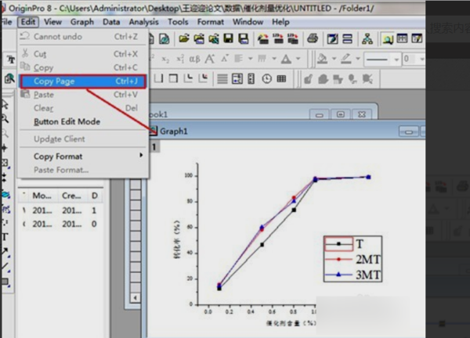The image size is (470, 338).
Task: Click the Refresh window icon
Action: click(332, 38)
